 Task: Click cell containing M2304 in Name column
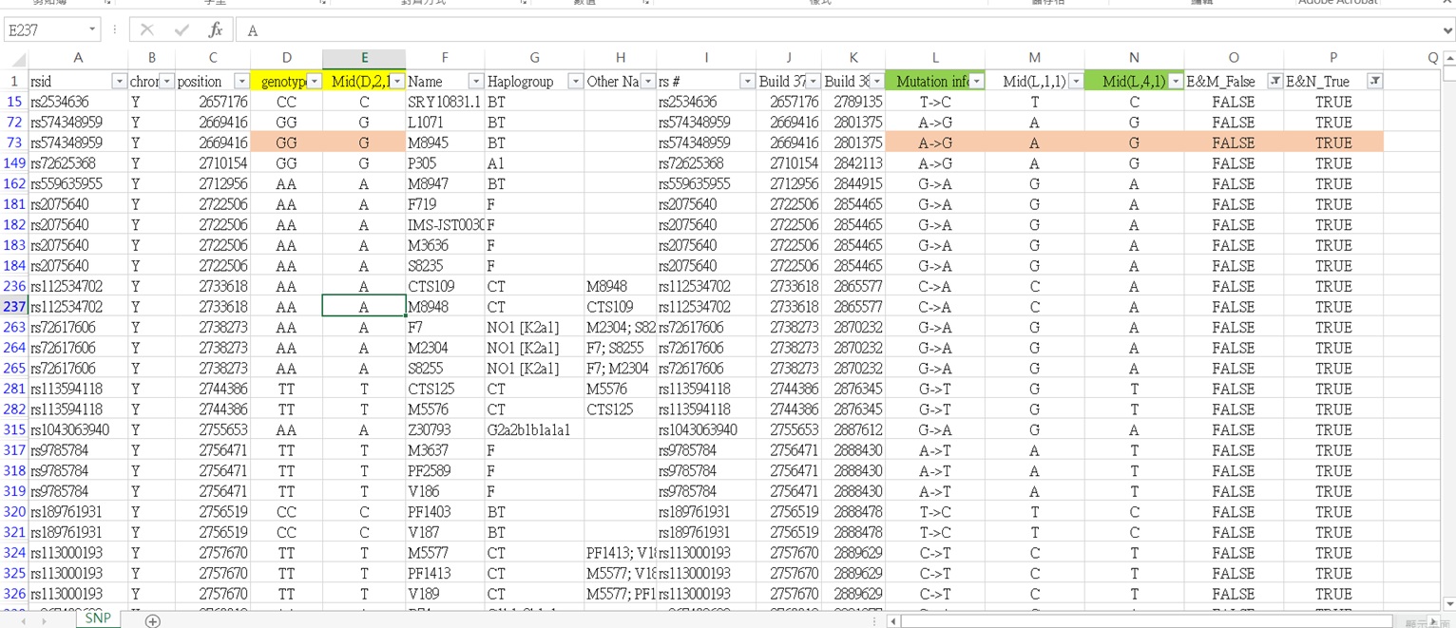[x=445, y=348]
